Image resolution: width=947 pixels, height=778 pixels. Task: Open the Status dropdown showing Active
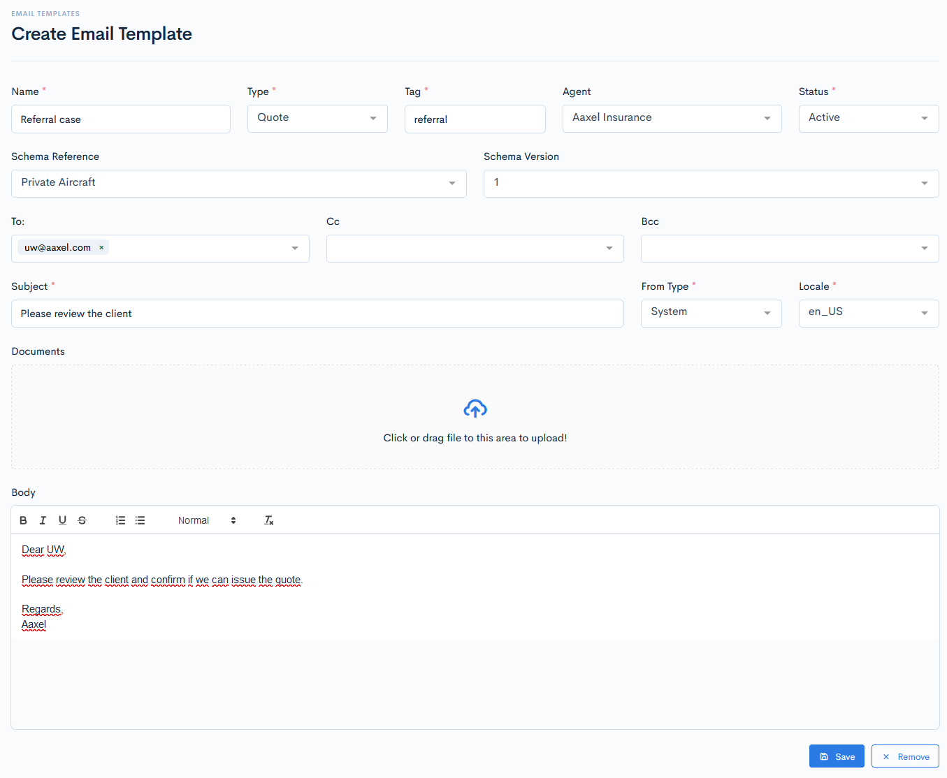(x=868, y=119)
